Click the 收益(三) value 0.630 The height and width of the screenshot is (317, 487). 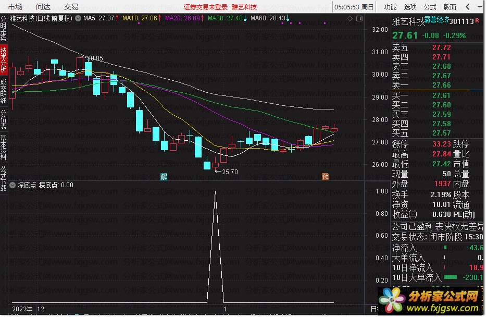(441, 214)
